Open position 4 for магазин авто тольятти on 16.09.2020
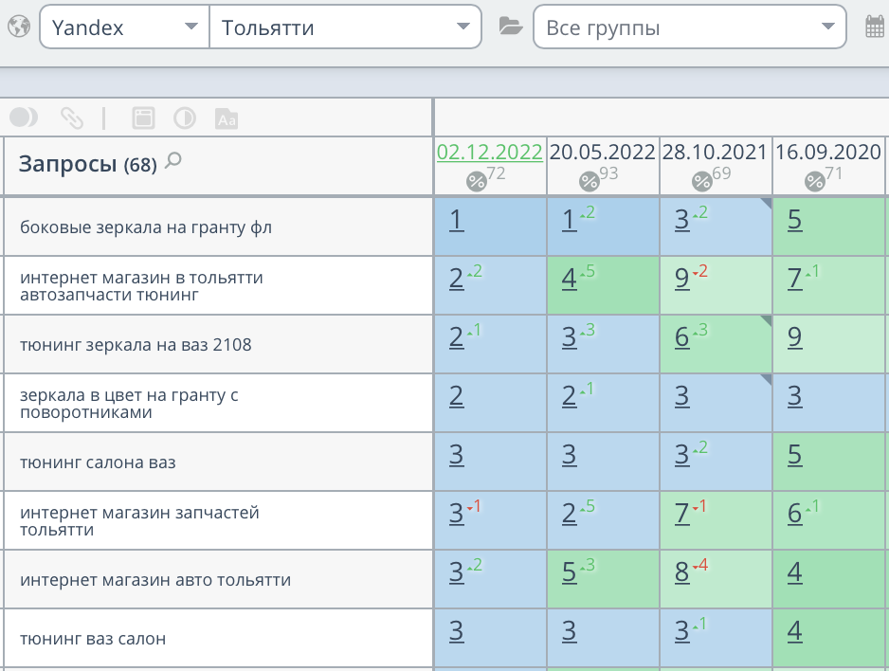889x671 pixels. tap(795, 573)
